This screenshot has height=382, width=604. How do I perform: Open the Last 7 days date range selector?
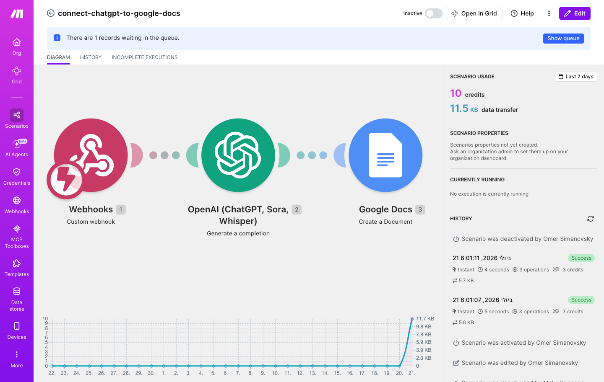click(x=576, y=77)
